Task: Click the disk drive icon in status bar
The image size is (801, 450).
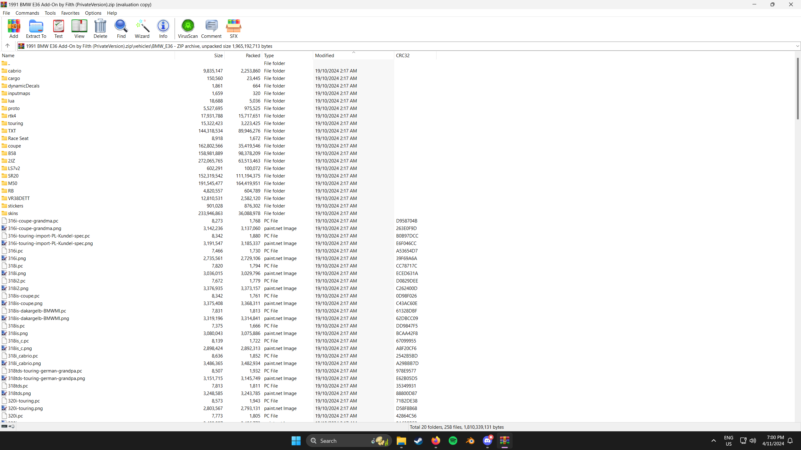Action: (4, 426)
